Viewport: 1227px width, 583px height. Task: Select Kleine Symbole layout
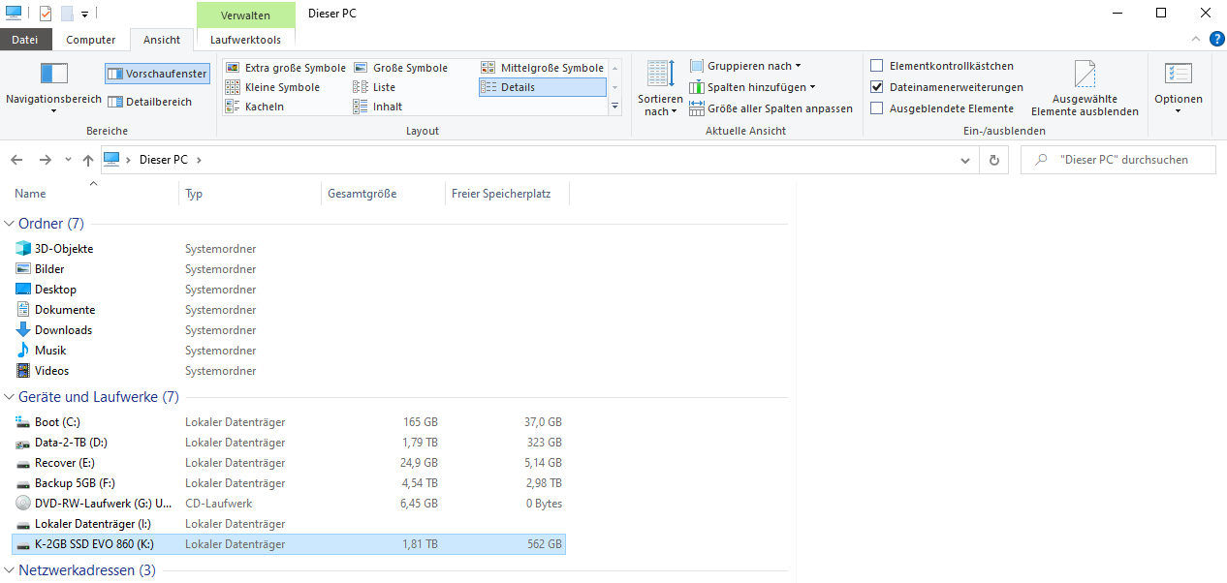click(273, 87)
